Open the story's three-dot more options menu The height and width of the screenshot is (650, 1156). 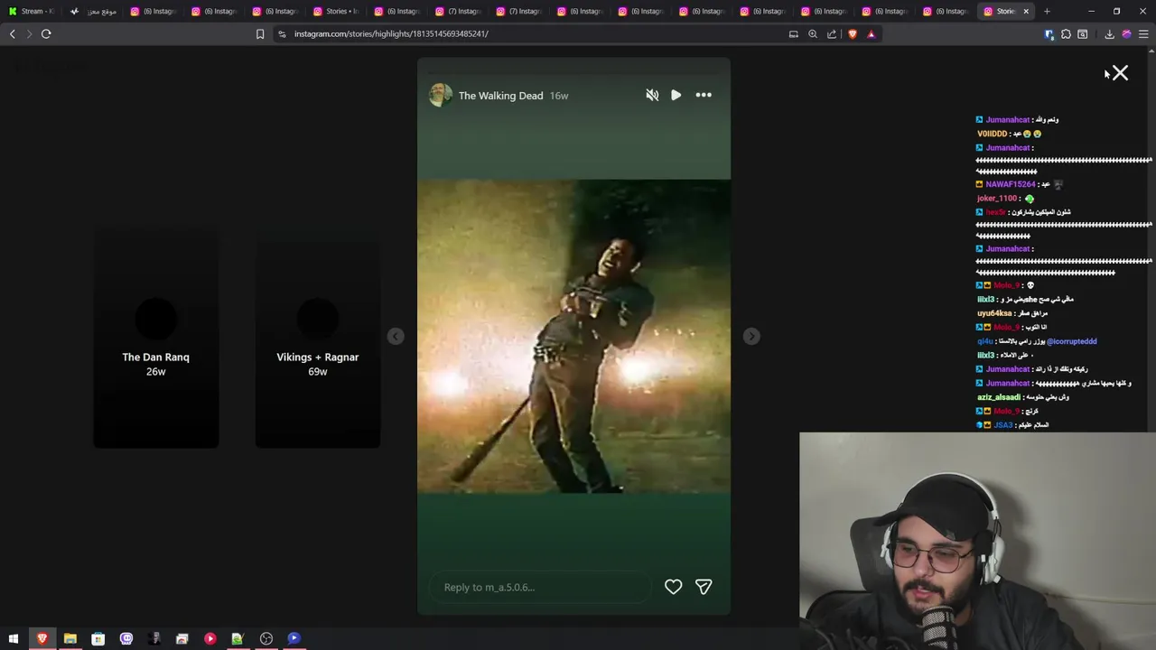click(x=704, y=95)
